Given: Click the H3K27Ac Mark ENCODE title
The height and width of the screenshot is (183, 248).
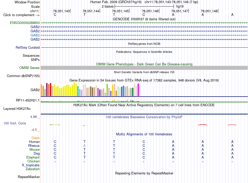Looking at the screenshot, I should [144, 105].
